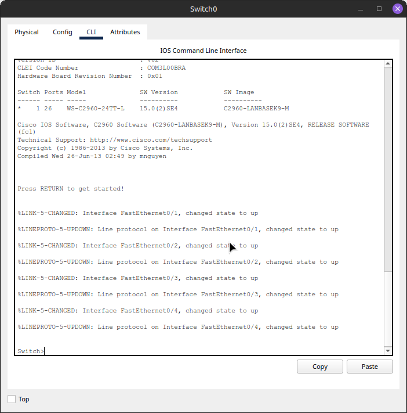
Task: Click '%LINEPROTO-5-UPDOWN' FastEthernet0/2 line
Action: tap(178, 262)
